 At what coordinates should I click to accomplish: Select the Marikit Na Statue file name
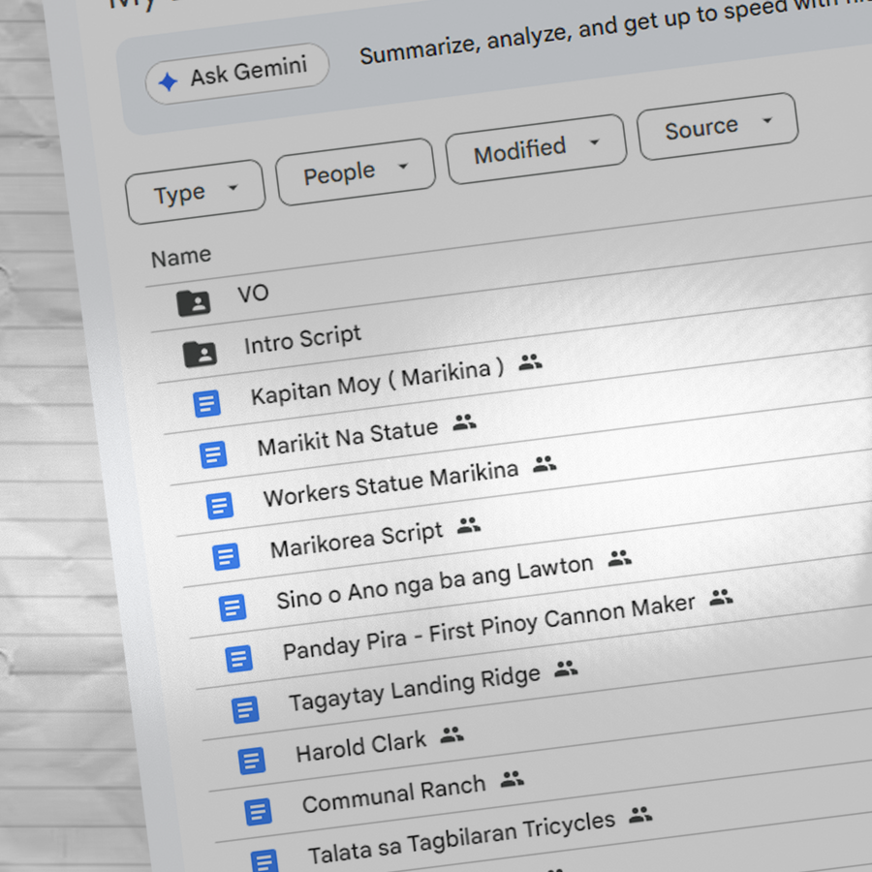pyautogui.click(x=348, y=438)
